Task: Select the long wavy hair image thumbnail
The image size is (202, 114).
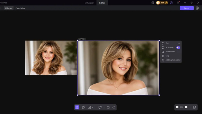Action: (51, 58)
